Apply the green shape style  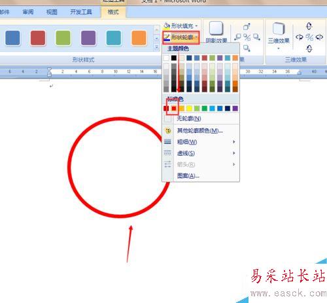(x=63, y=38)
